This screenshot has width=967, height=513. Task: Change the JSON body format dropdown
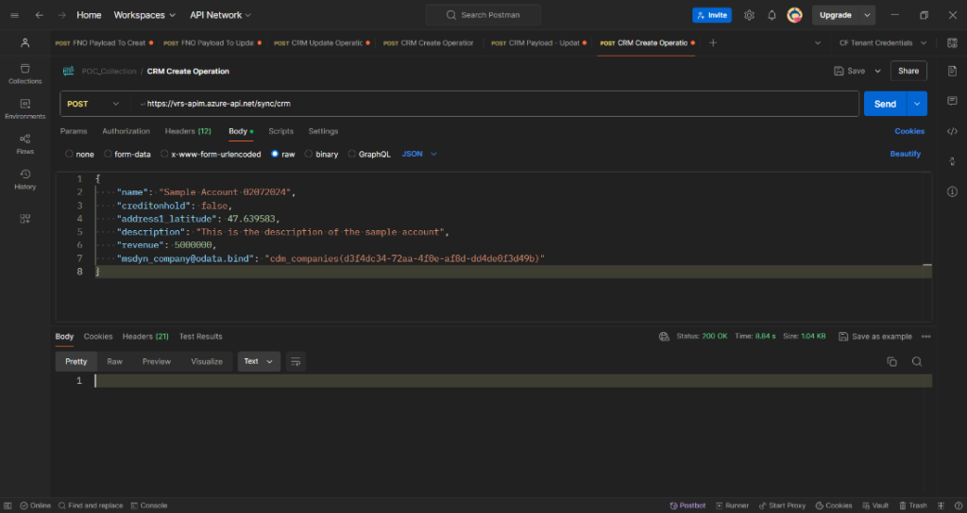coord(419,154)
